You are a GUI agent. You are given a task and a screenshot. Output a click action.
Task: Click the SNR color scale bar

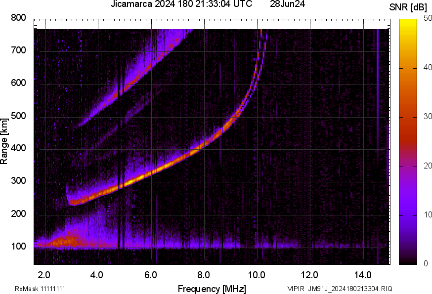[408, 142]
